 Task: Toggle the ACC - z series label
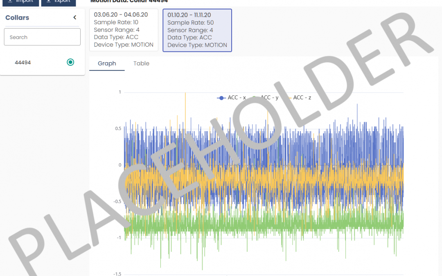(x=302, y=98)
